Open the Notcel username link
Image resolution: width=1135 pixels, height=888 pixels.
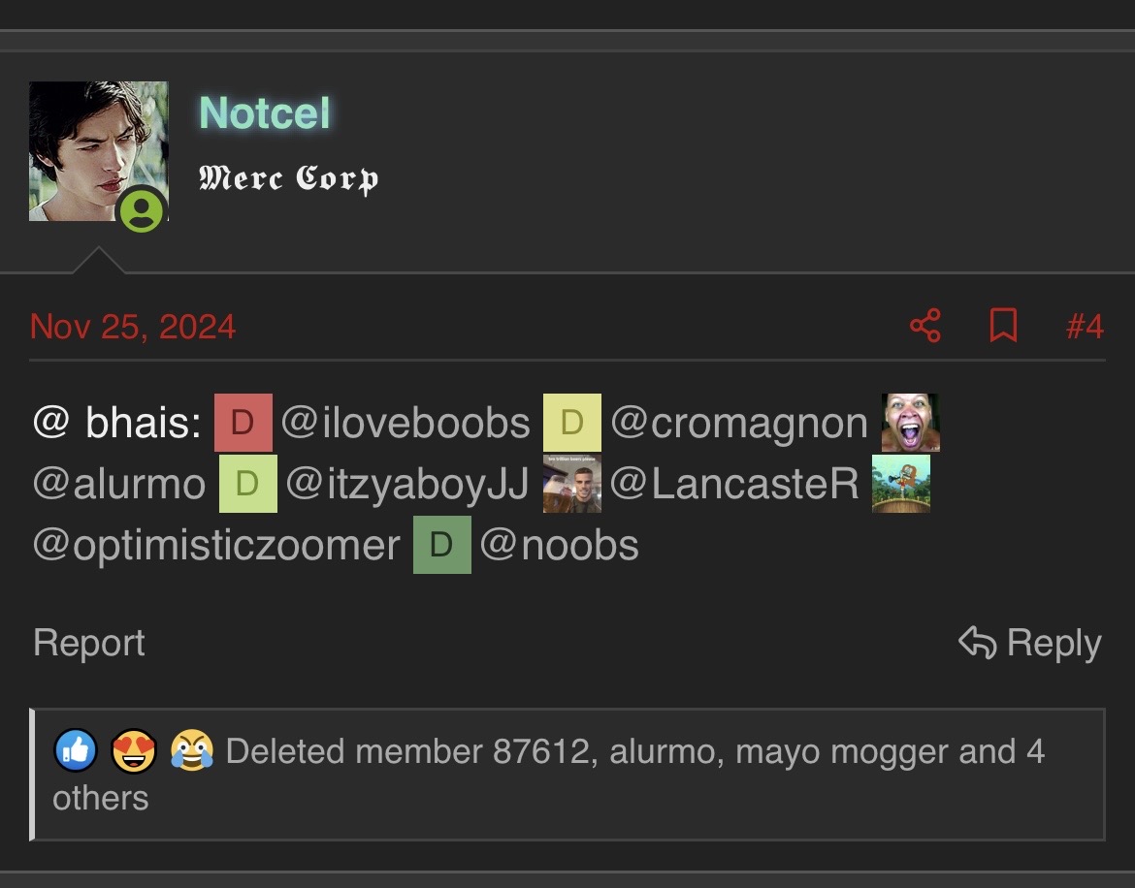pos(264,112)
